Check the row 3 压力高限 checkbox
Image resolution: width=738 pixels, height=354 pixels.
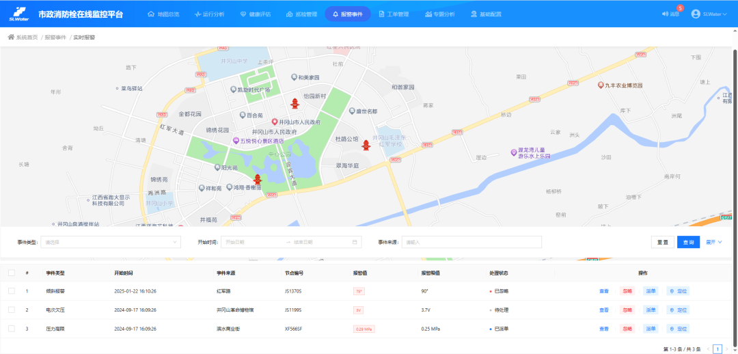pyautogui.click(x=12, y=329)
